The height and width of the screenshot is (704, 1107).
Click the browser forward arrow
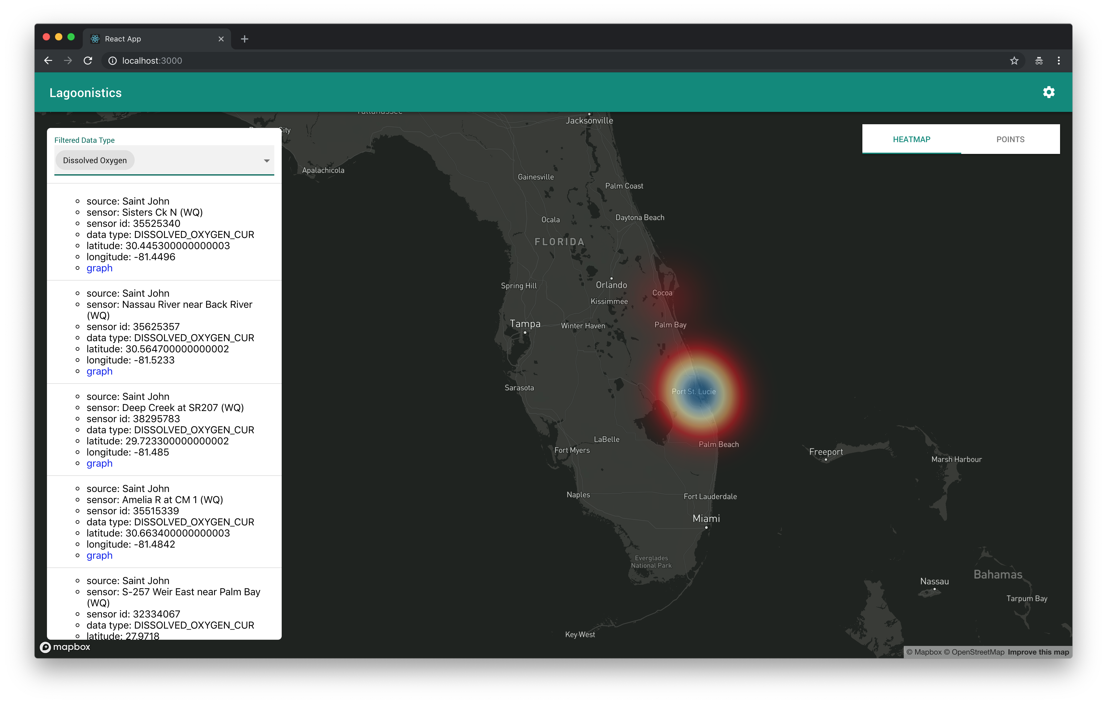68,61
